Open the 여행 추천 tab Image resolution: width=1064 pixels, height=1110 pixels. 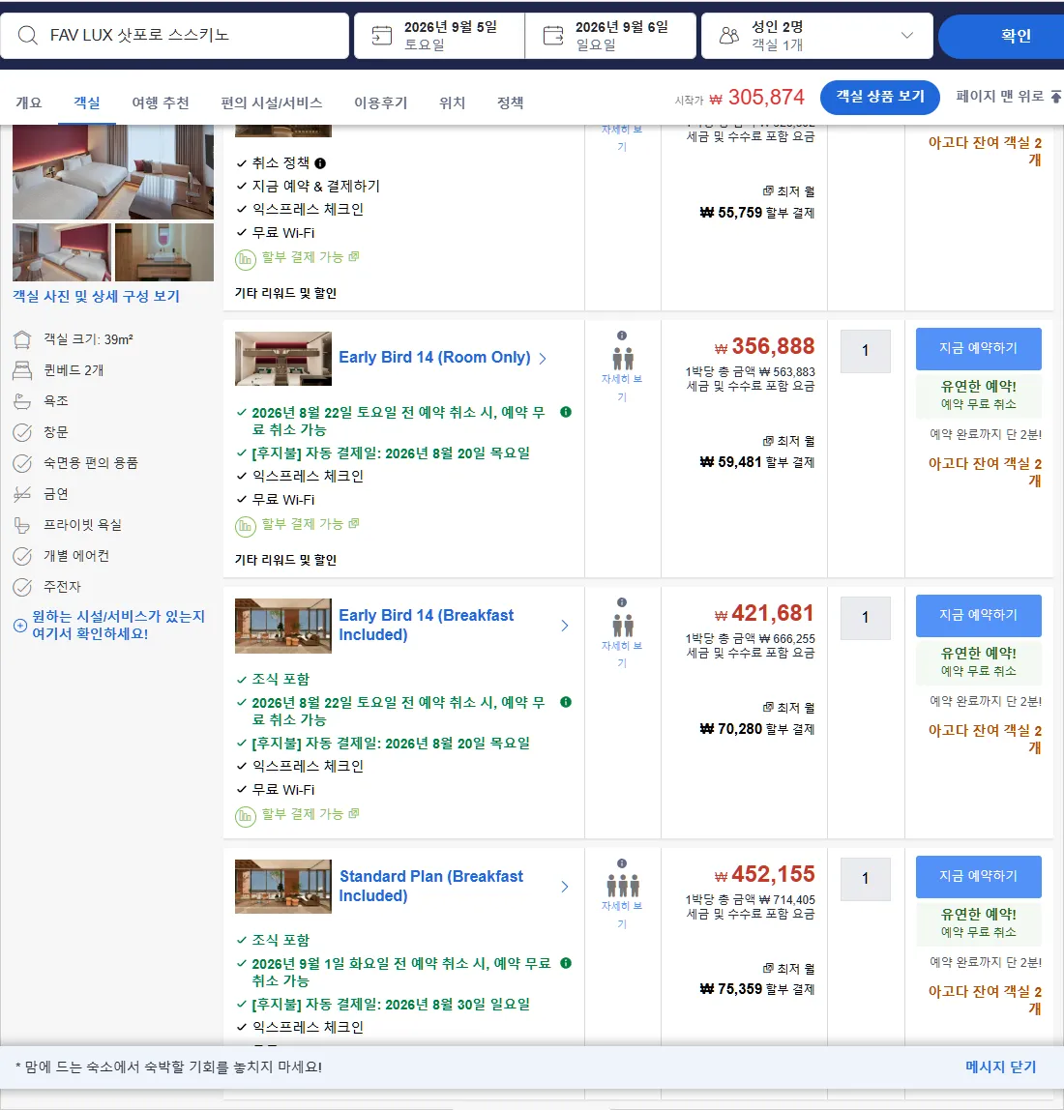161,103
